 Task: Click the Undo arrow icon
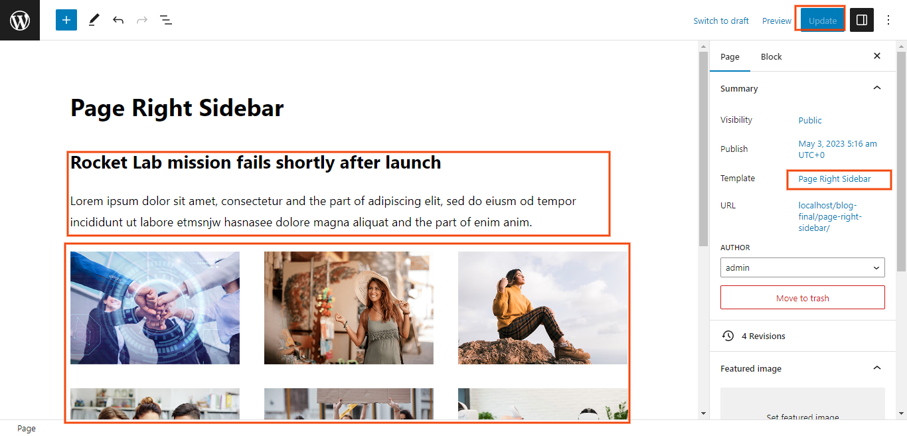pyautogui.click(x=118, y=20)
